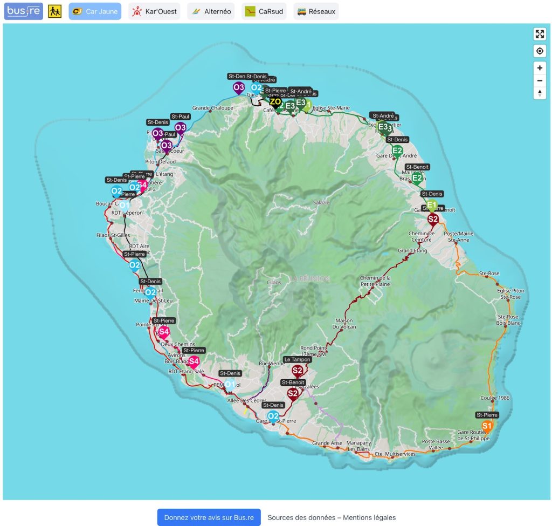Click the light green E1 bus marker
Viewport: 552px width, 526px height.
431,204
